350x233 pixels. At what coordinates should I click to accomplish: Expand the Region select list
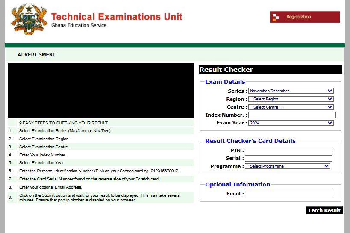(x=291, y=99)
